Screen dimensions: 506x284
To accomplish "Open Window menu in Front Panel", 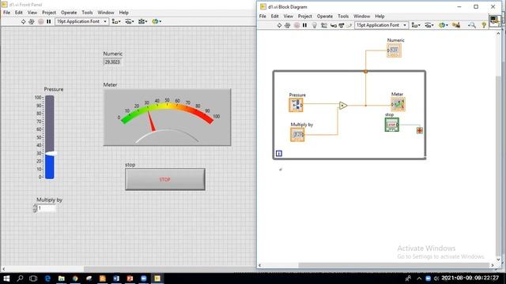I will pyautogui.click(x=106, y=13).
